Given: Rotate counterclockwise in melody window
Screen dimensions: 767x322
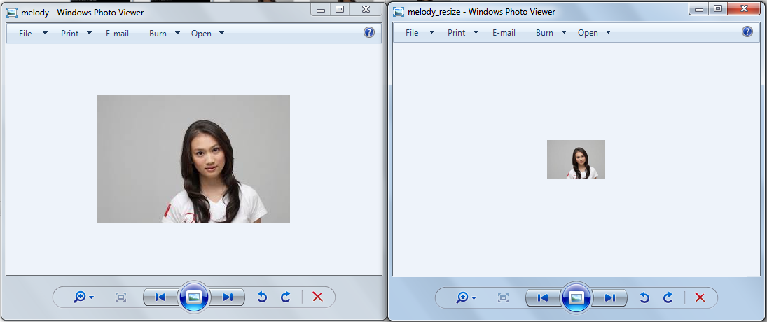Looking at the screenshot, I should (262, 297).
